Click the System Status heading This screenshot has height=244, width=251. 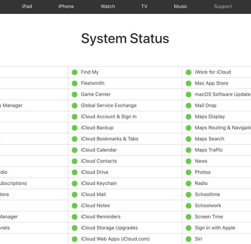tap(125, 39)
